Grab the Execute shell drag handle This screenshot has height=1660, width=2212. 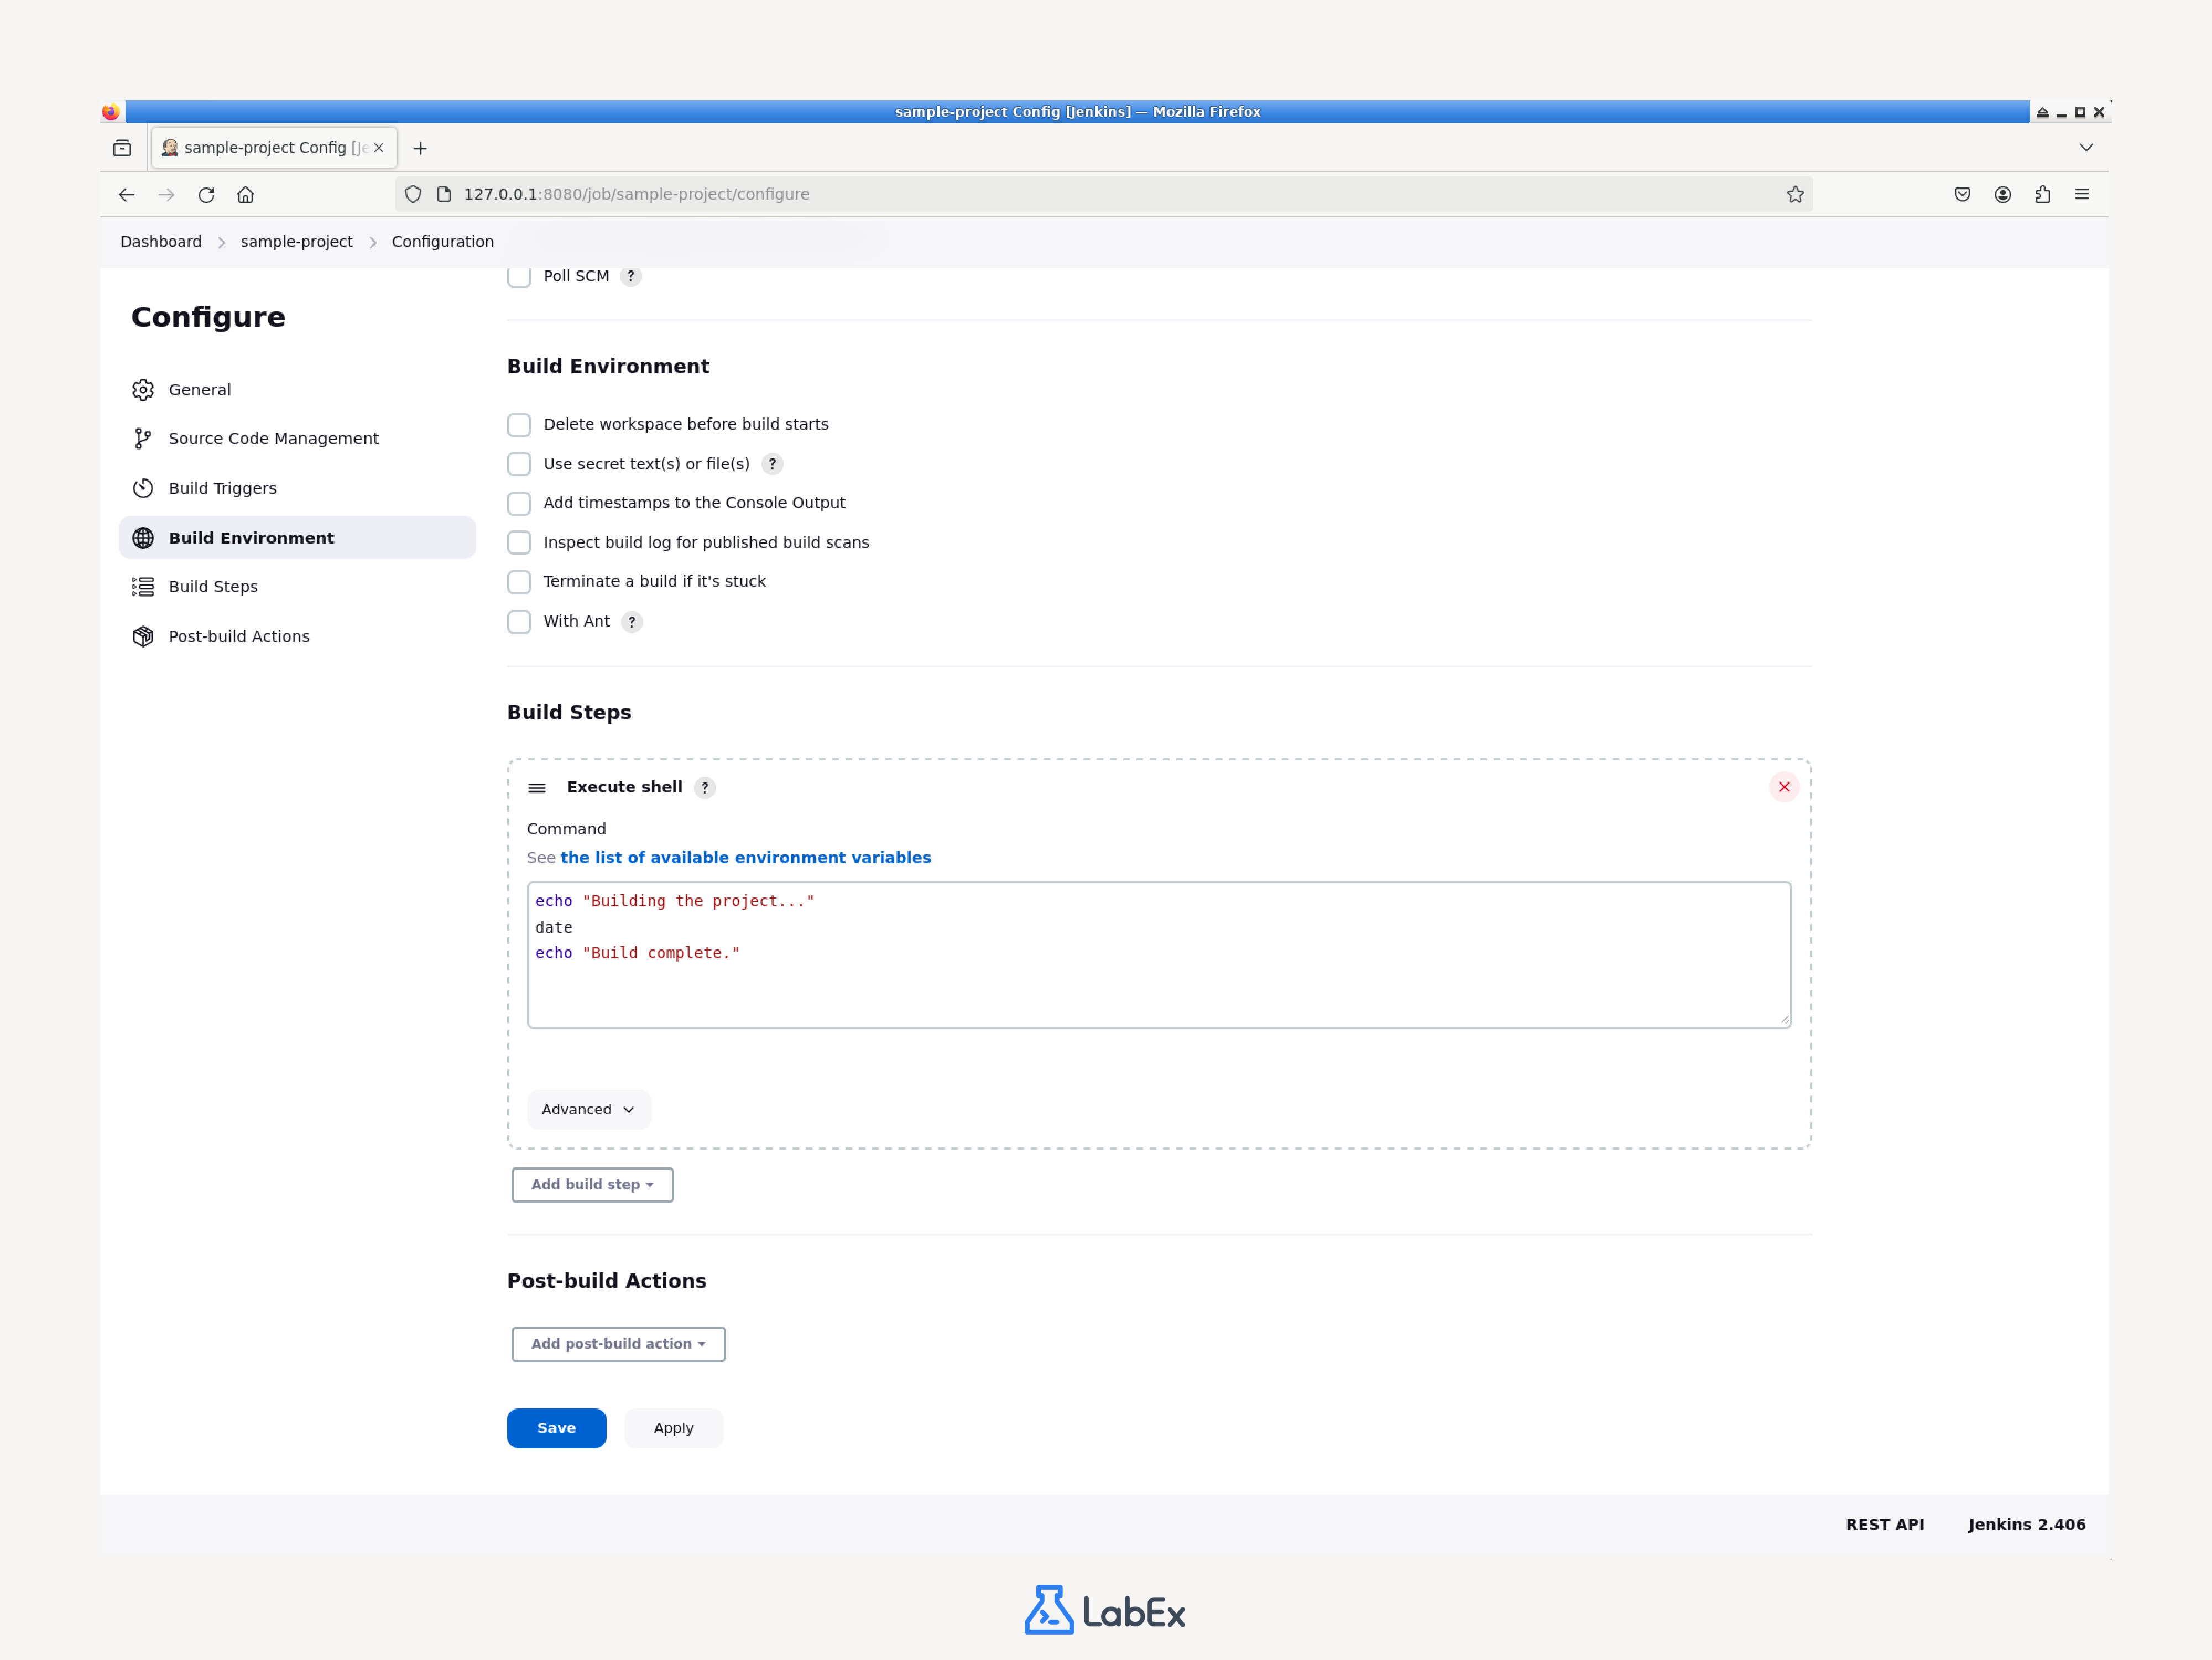[537, 787]
